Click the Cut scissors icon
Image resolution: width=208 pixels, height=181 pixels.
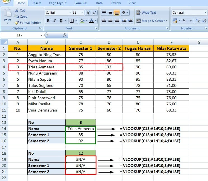tap(16, 10)
